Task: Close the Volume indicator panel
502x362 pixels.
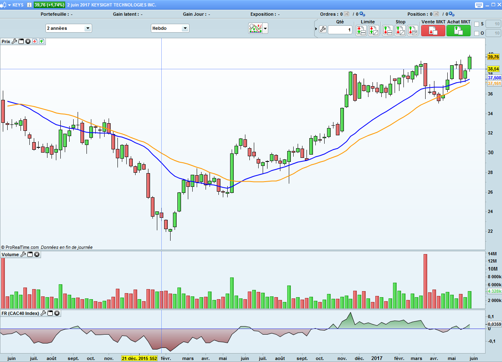Action: tap(37, 254)
